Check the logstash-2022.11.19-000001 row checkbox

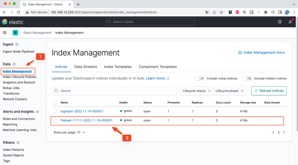(55, 111)
